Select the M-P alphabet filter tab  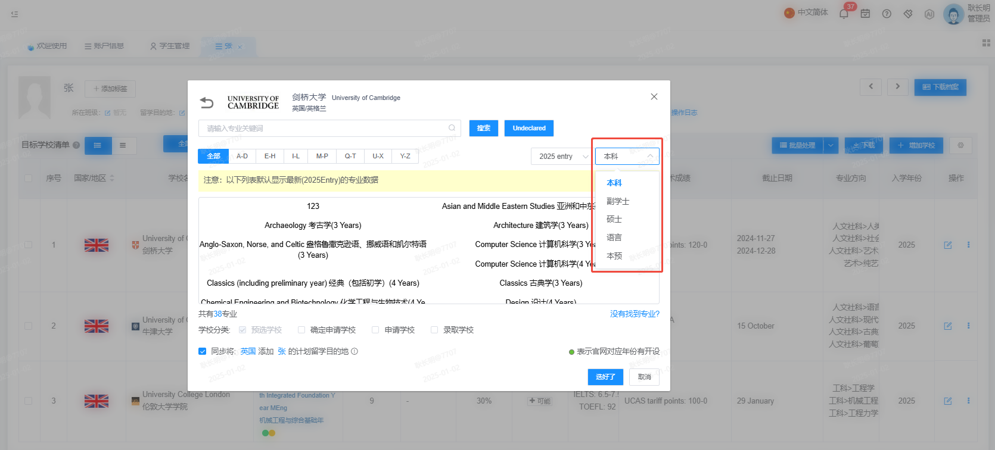[x=322, y=156]
